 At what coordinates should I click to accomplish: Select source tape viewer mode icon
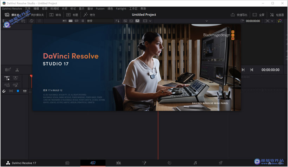(131, 21)
